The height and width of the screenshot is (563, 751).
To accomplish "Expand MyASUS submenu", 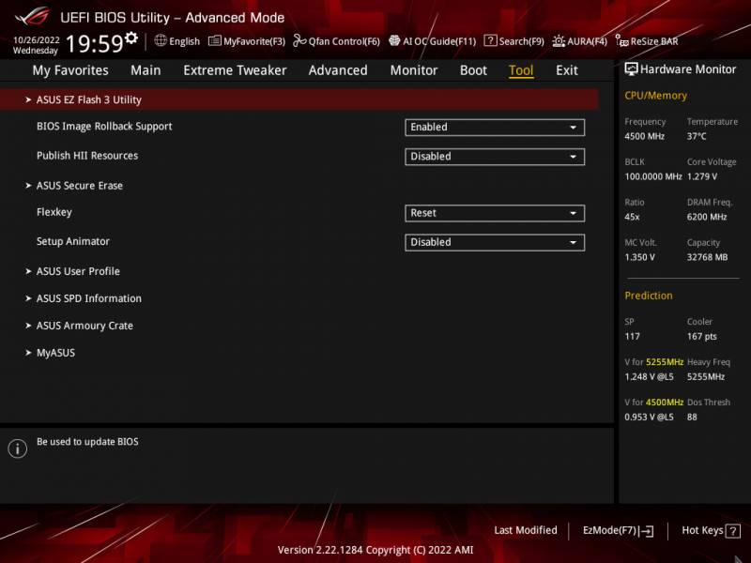I will [55, 354].
